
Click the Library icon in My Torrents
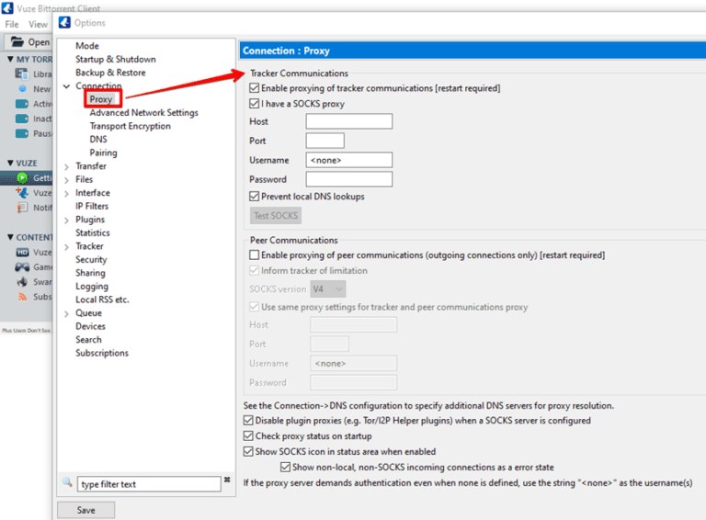tap(22, 73)
